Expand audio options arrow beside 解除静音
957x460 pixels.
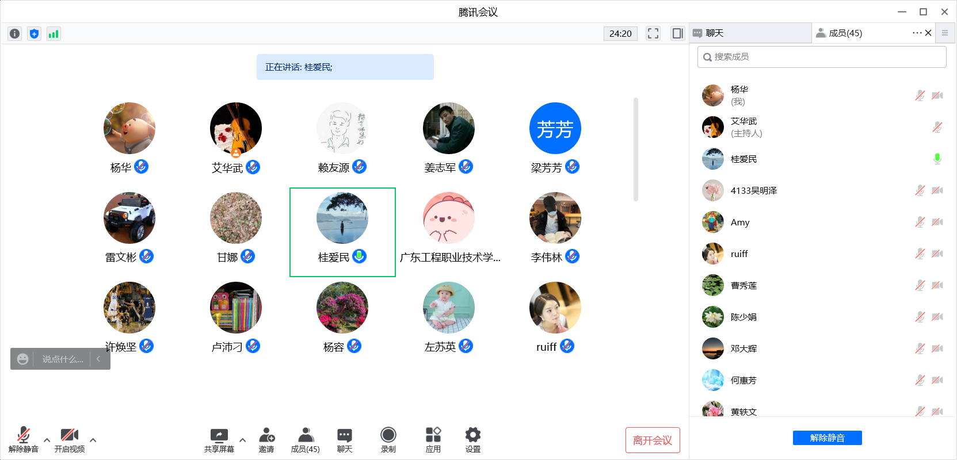pyautogui.click(x=47, y=440)
